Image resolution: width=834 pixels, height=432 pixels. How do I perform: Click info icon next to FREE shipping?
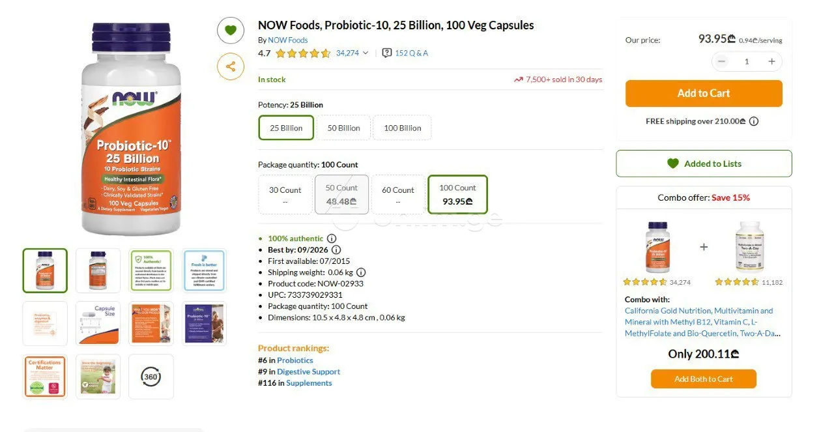pyautogui.click(x=754, y=121)
